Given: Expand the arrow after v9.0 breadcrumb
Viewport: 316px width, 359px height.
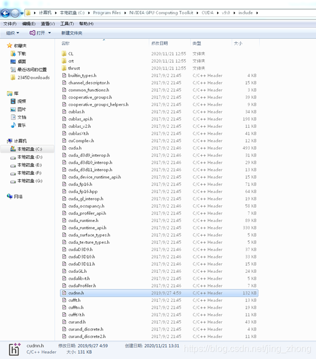Looking at the screenshot, I should (x=234, y=13).
